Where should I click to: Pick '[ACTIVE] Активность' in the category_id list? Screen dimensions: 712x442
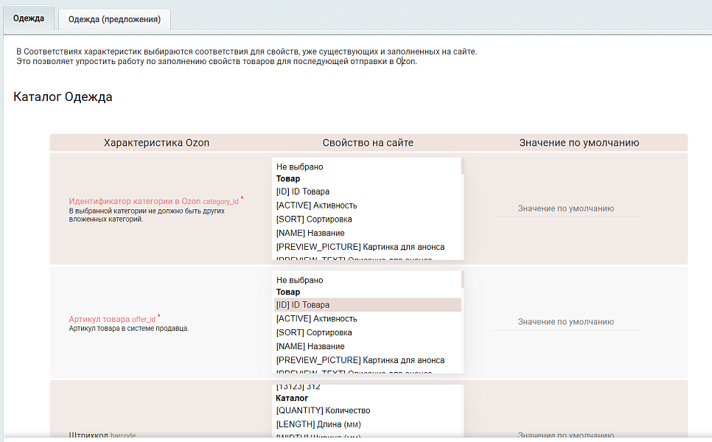(317, 206)
